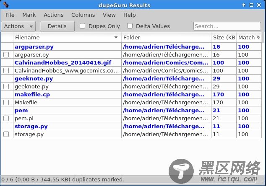Maximize the dupeGuru Results window
This screenshot has width=266, height=186.
pyautogui.click(x=251, y=5)
